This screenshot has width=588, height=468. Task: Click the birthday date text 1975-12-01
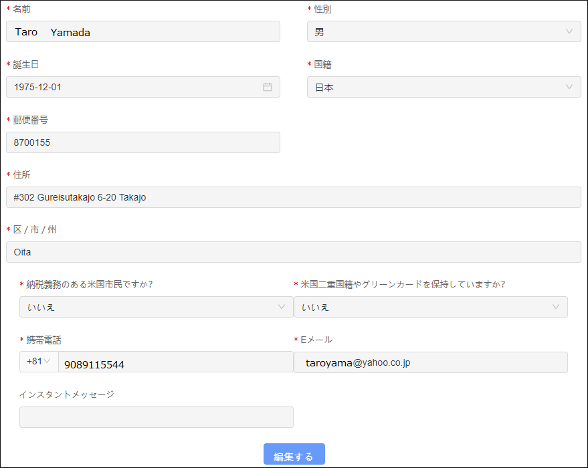[x=38, y=87]
